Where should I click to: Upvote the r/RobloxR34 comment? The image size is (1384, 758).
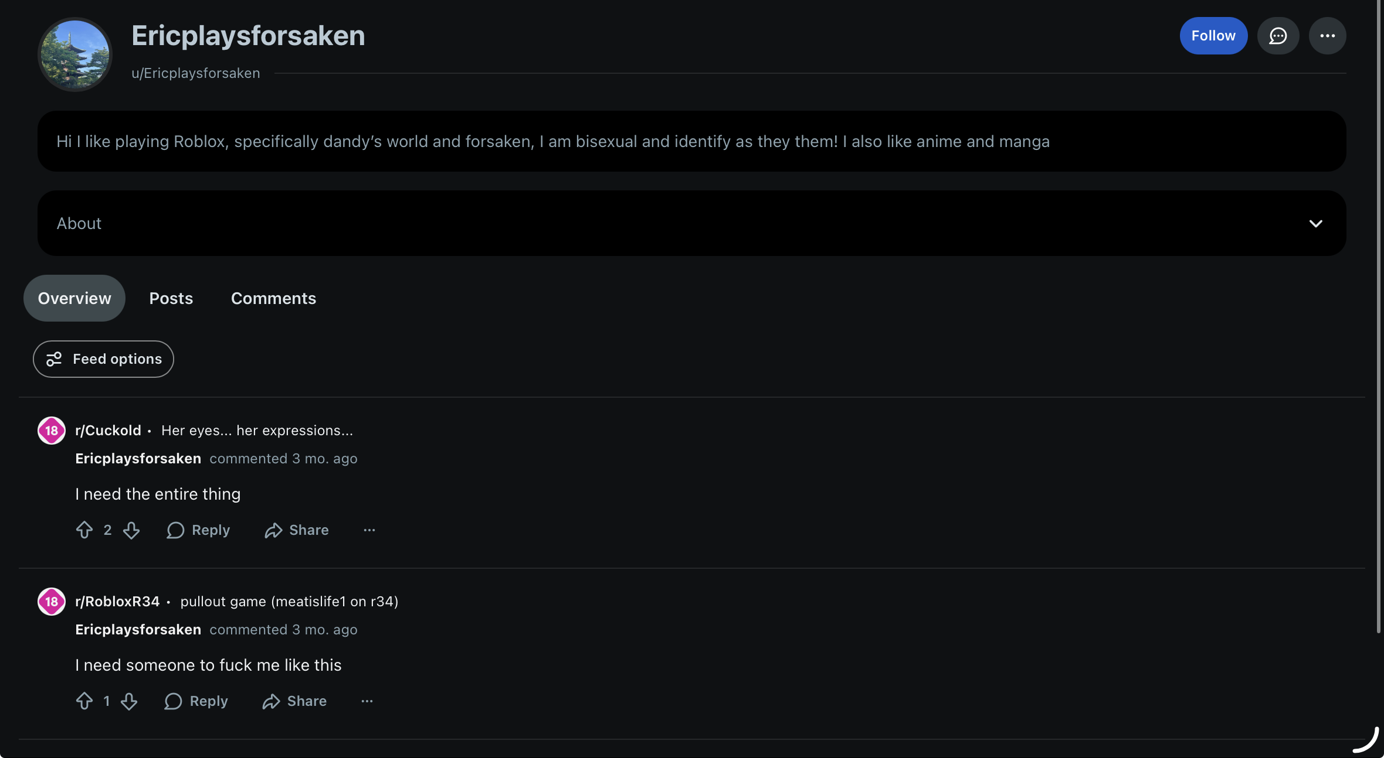pyautogui.click(x=84, y=701)
